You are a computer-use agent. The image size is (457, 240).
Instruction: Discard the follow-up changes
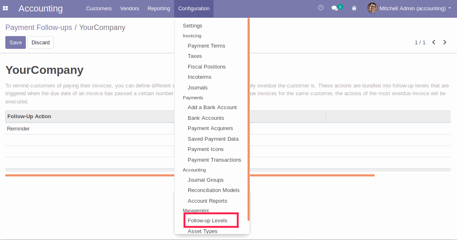coord(41,43)
